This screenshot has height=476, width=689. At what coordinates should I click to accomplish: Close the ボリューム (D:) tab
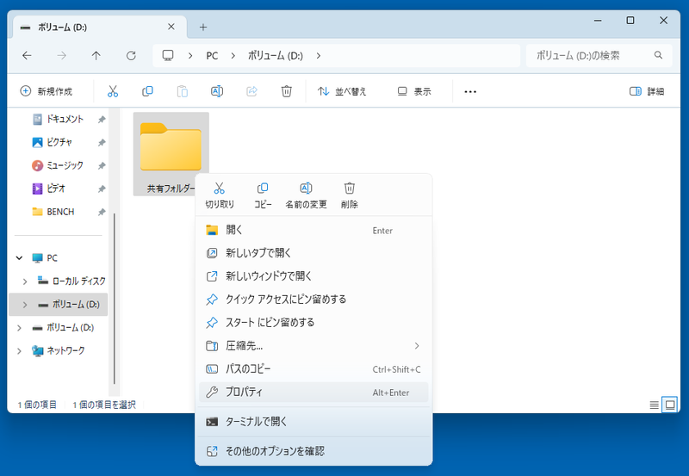point(171,27)
